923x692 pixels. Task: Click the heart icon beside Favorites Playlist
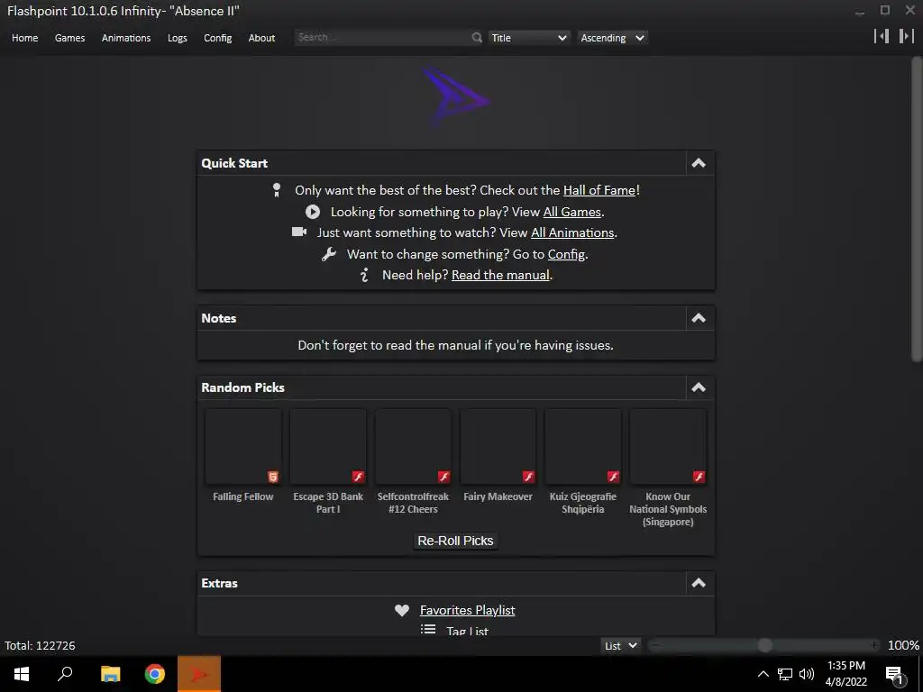pyautogui.click(x=402, y=610)
